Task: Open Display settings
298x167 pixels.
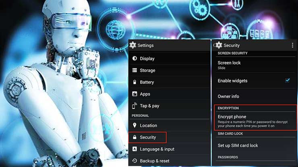Action: tap(170, 59)
